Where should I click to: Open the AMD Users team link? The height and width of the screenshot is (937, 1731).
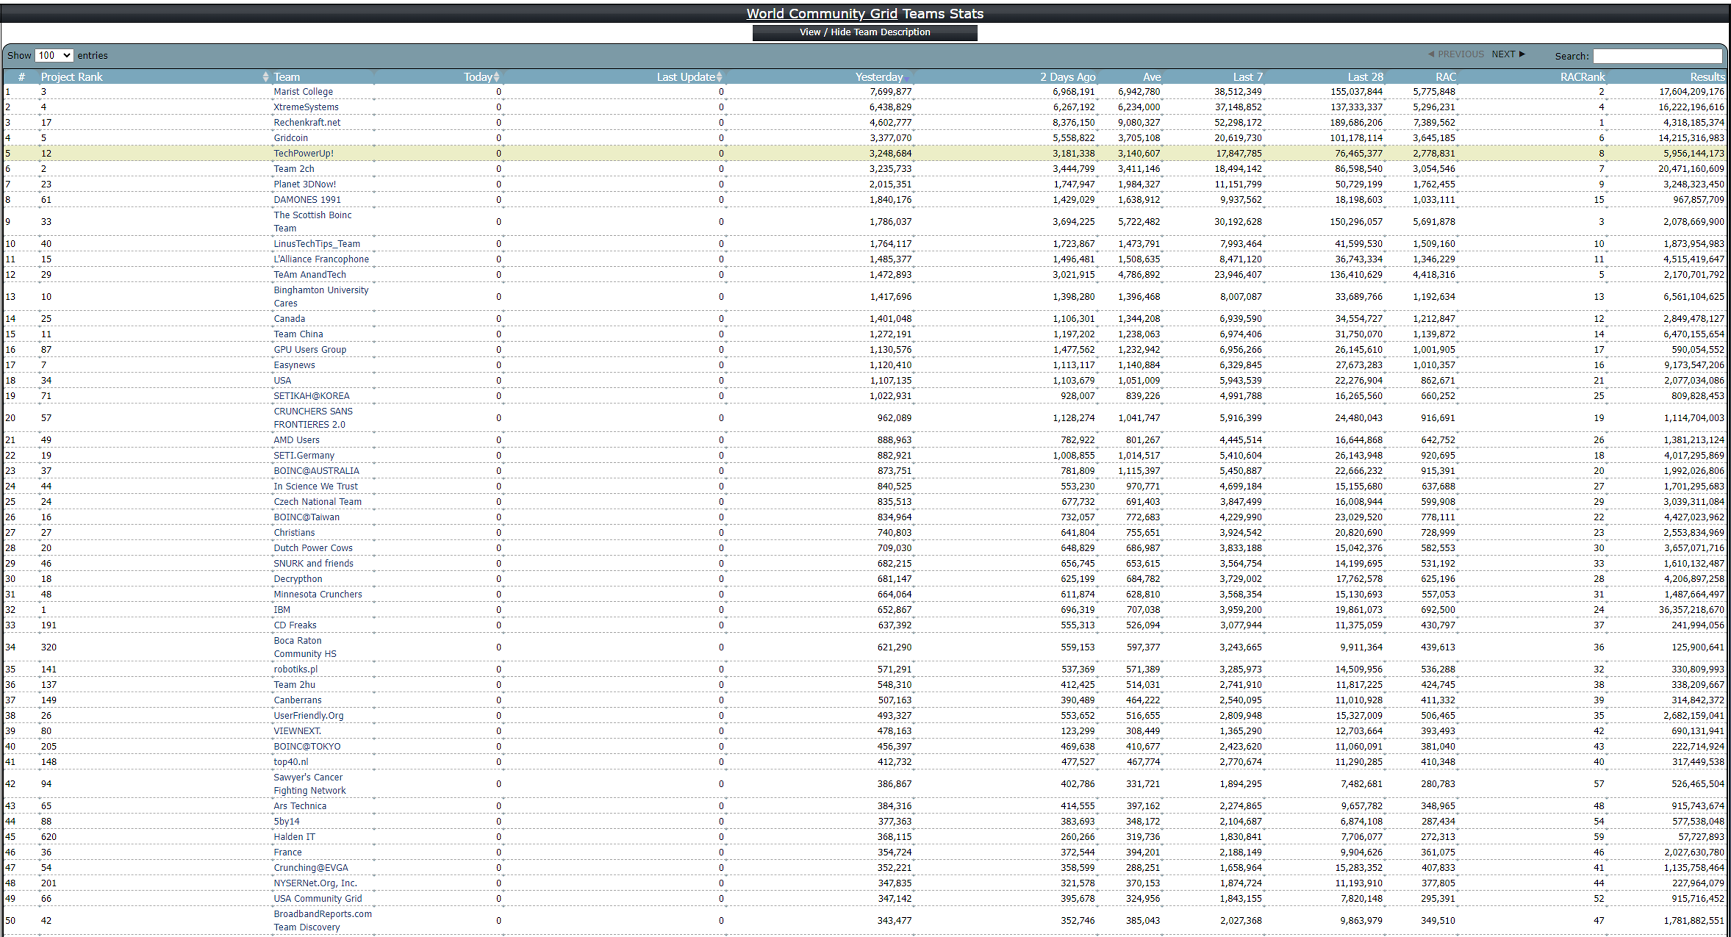(x=296, y=440)
